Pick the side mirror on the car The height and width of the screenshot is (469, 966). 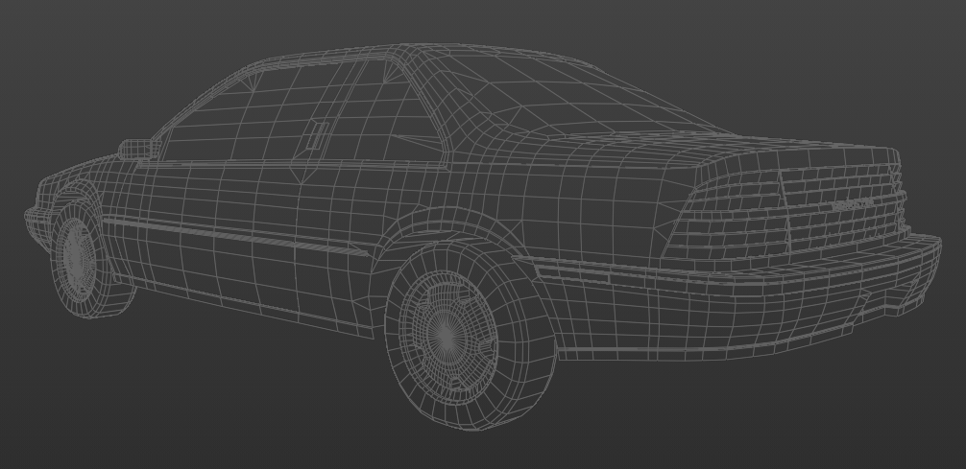coord(138,149)
